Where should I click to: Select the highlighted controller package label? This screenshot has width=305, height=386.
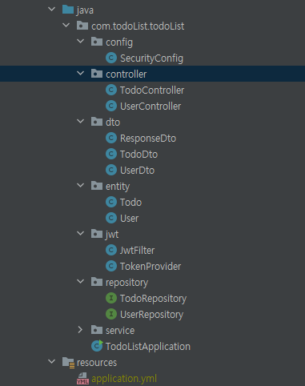click(x=126, y=74)
